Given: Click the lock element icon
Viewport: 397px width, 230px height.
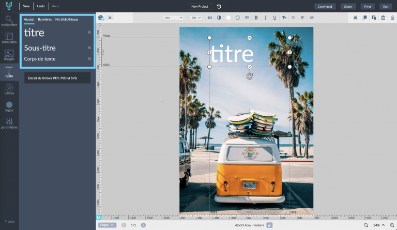Looking at the screenshot, I should point(392,18).
